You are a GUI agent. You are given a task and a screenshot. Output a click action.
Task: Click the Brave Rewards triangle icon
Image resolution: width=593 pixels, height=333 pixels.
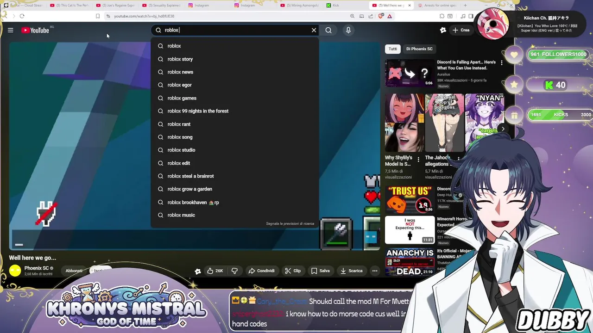click(390, 16)
